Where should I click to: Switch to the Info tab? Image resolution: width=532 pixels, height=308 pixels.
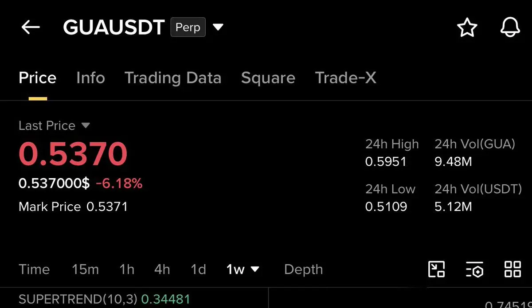click(90, 78)
